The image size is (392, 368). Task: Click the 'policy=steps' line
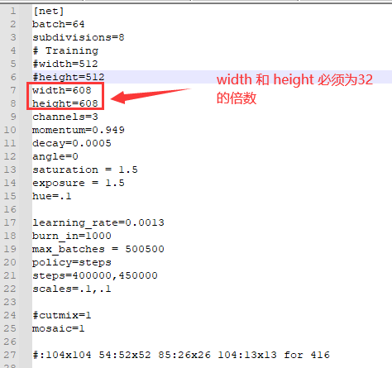click(72, 262)
